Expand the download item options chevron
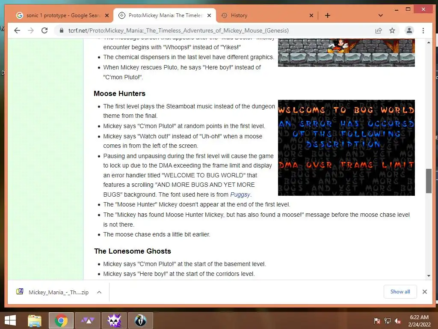The height and width of the screenshot is (329, 438). tap(99, 292)
